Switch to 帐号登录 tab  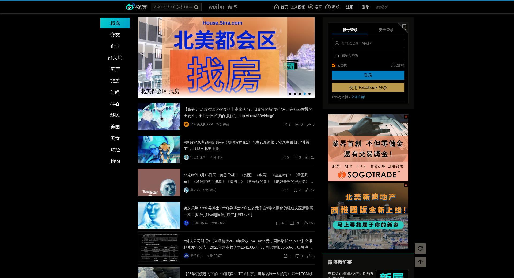[x=350, y=30]
